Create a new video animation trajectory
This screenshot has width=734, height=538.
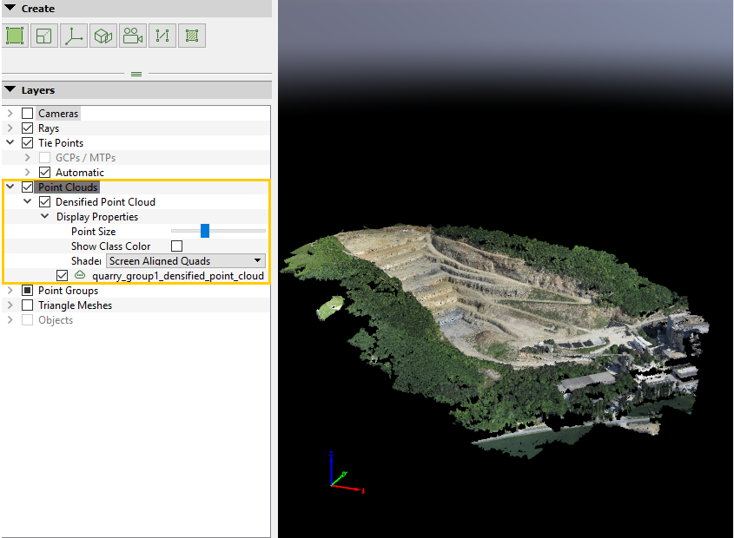[x=132, y=35]
